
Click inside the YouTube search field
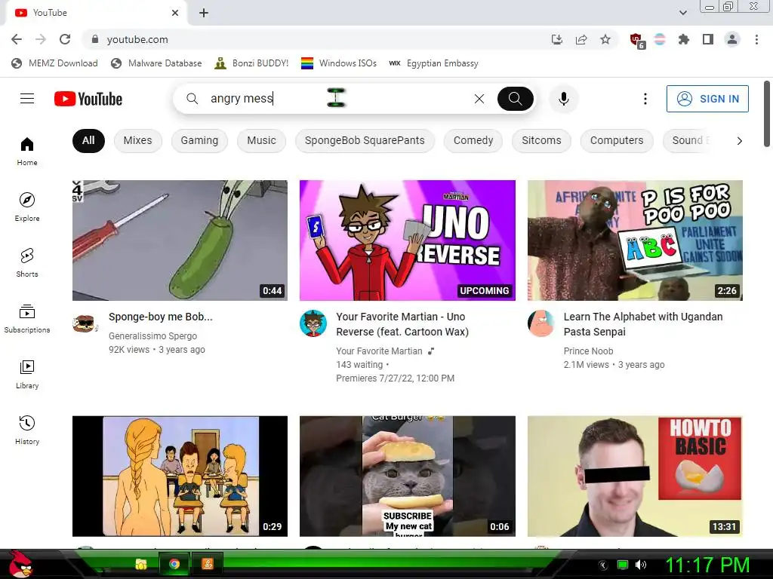[335, 99]
